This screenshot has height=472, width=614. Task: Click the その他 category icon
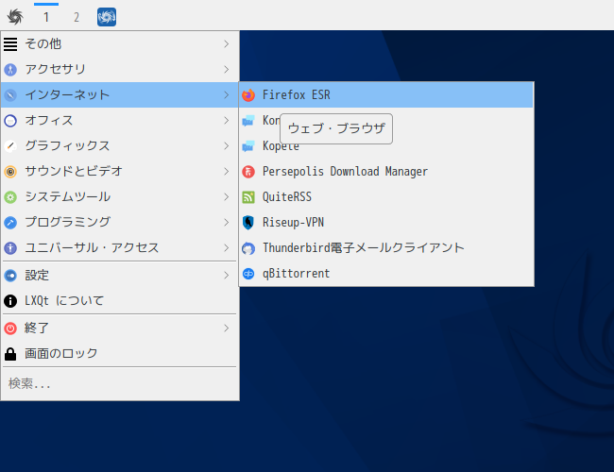tap(10, 44)
